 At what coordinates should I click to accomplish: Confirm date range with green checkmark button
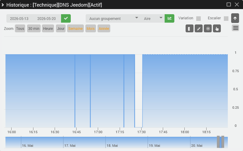tap(66, 18)
